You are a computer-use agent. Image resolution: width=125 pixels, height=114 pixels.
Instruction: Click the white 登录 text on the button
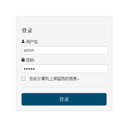pos(64,99)
